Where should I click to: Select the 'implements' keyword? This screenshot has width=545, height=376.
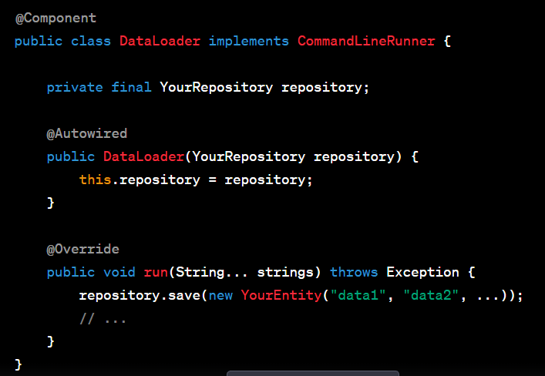click(x=248, y=42)
